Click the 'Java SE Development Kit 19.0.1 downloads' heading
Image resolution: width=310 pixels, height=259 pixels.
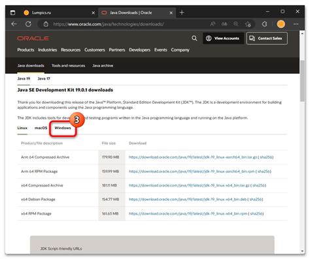(65, 90)
